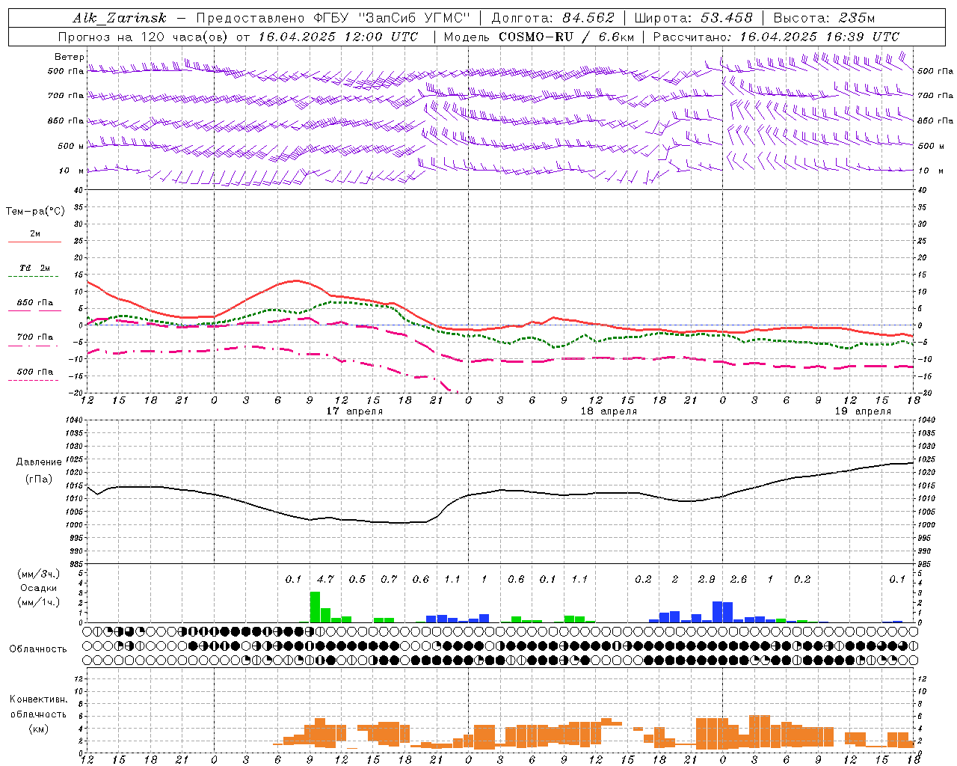Click the longitude value 'Долгота: 84.562'
Screen dimensions: 957x766
point(553,18)
